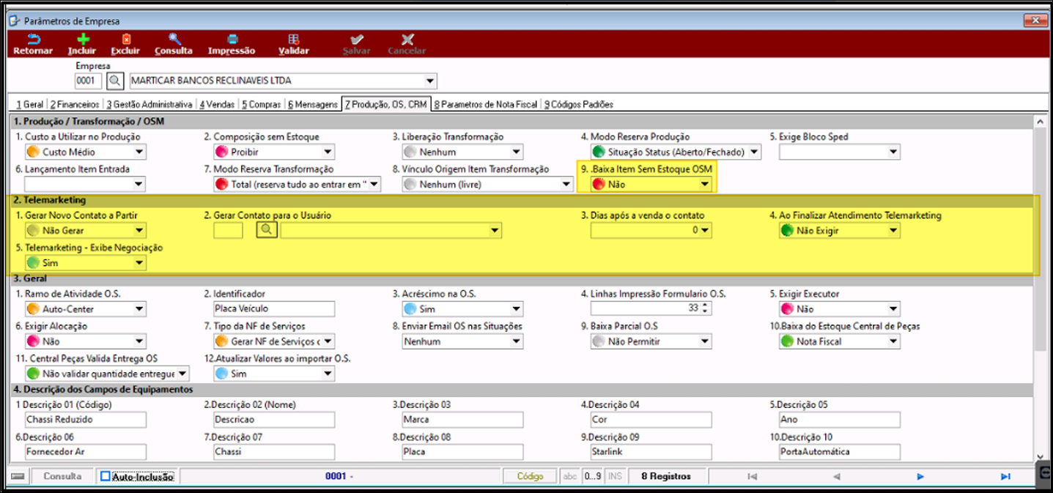Click the Excluir trash icon

coord(125,40)
